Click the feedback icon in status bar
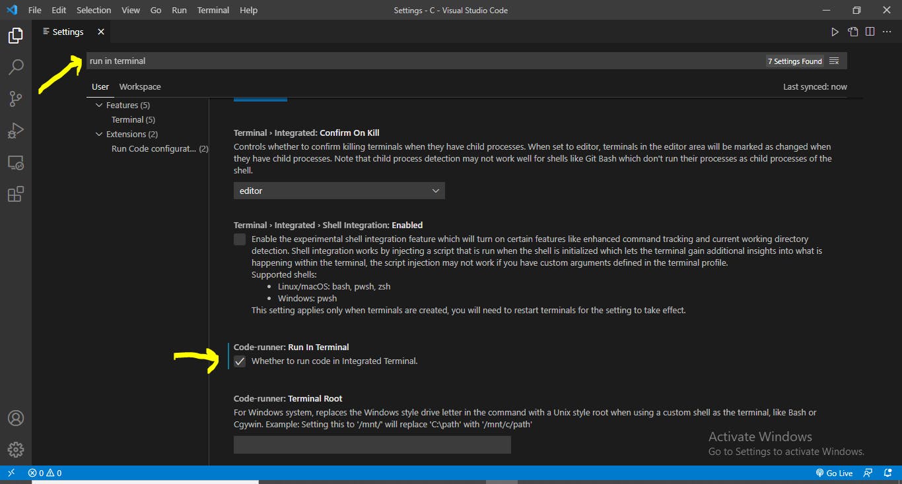This screenshot has height=484, width=902. click(868, 473)
